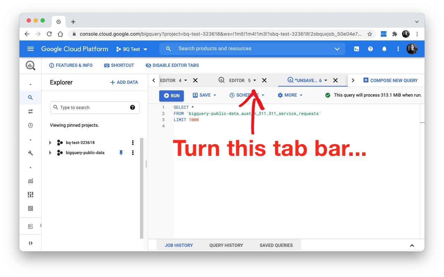Image resolution: width=444 pixels, height=277 pixels.
Task: Move the editor tabs right
Action: point(353,80)
